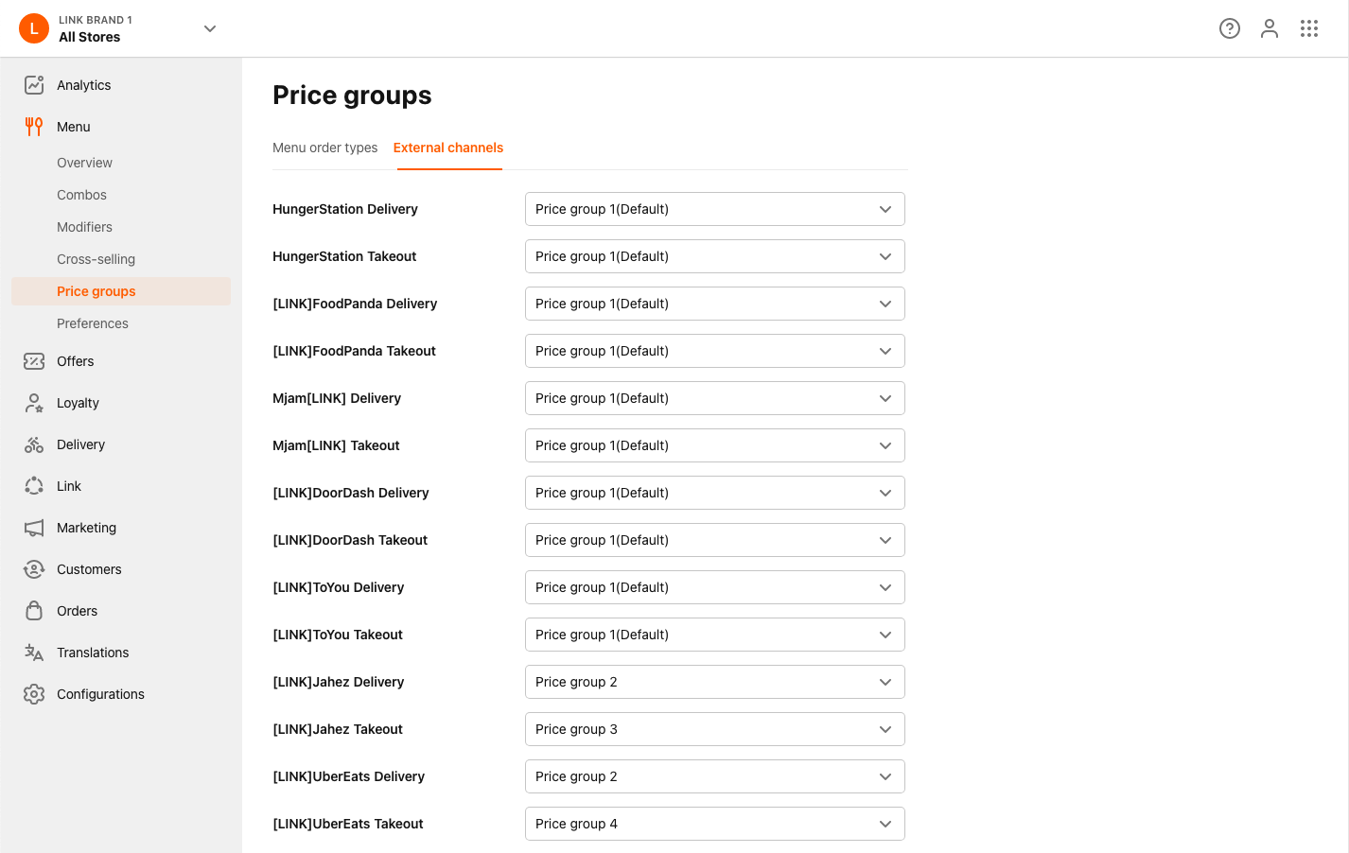
Task: Click the Delivery scooter icon
Action: pos(34,444)
